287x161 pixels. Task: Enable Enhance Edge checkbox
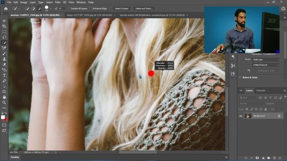tap(91, 8)
